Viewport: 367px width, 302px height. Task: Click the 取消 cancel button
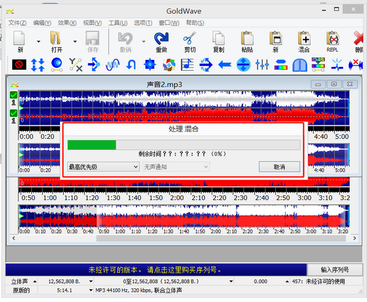coord(279,166)
